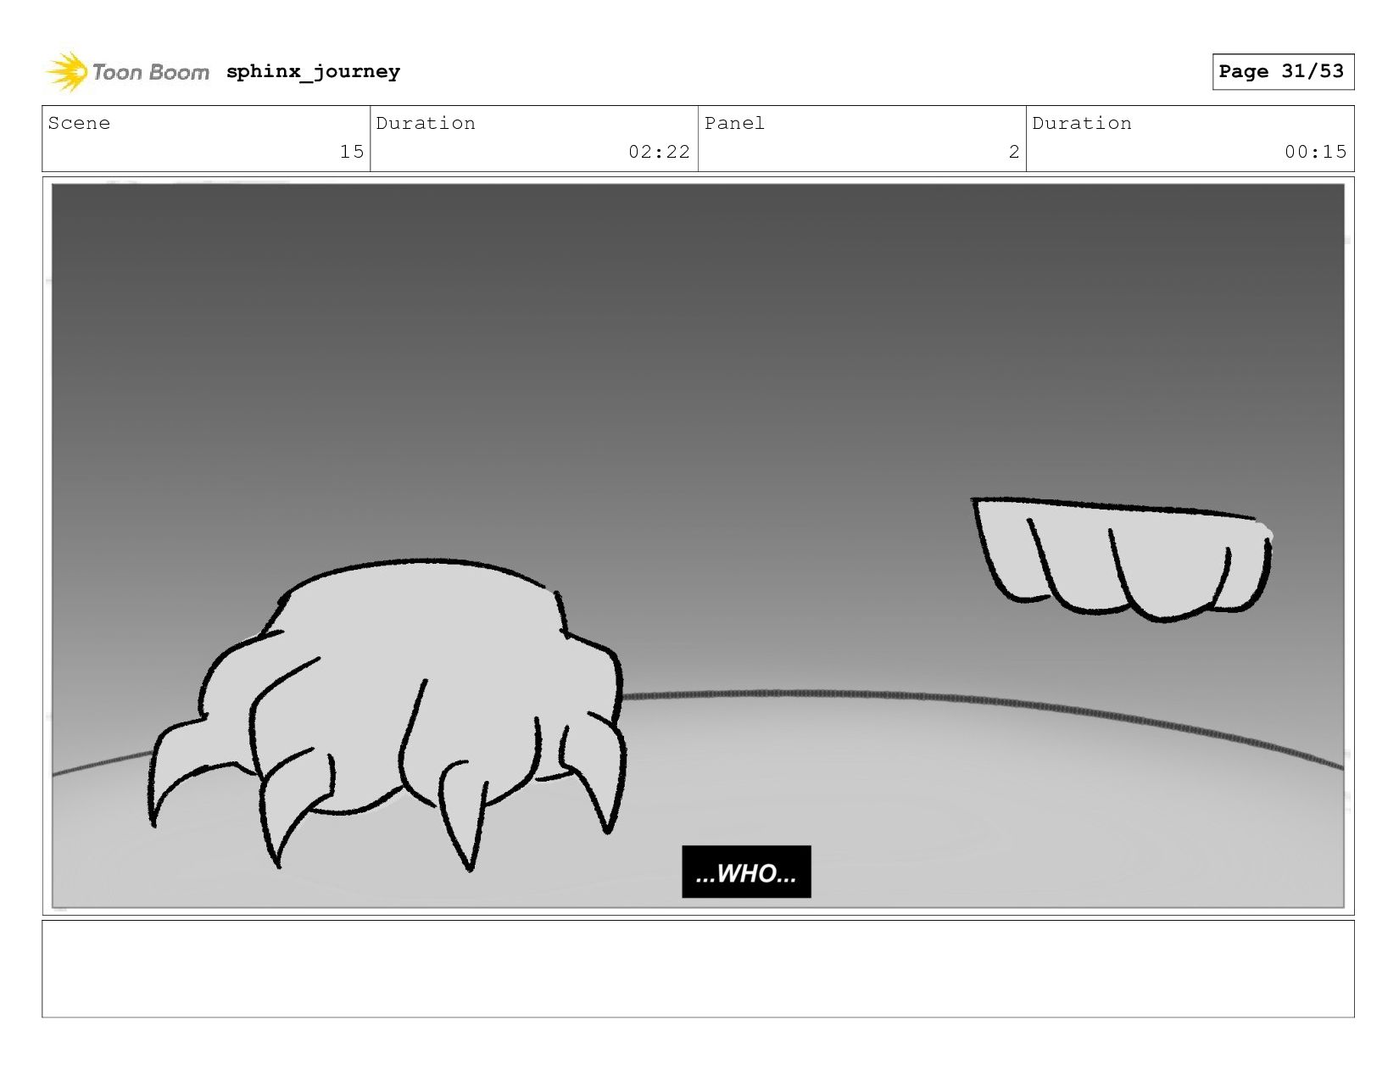
Task: Click panel duration value 00:15
Action: pyautogui.click(x=1315, y=152)
